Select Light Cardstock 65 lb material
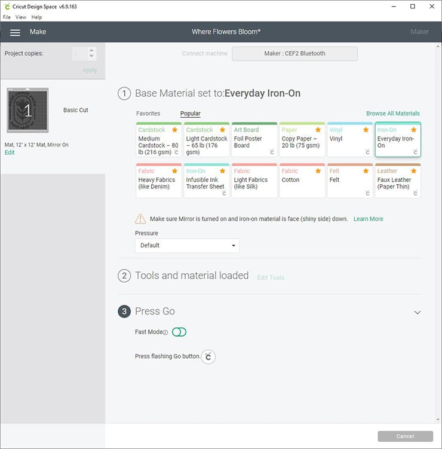Screen dimensions: 442x449 point(207,140)
